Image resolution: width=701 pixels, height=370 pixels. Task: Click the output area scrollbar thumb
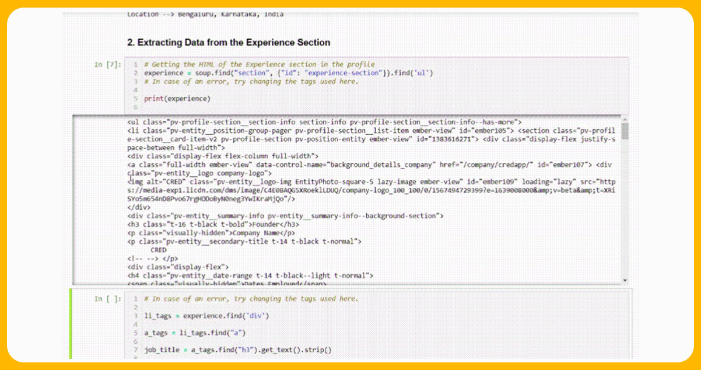(625, 131)
